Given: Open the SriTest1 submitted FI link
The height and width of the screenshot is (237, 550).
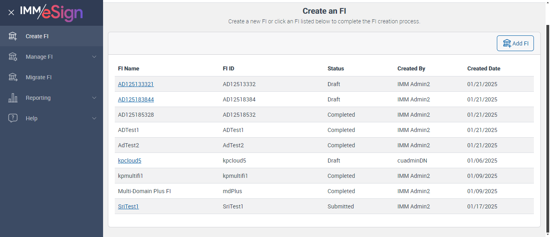Looking at the screenshot, I should [x=128, y=206].
